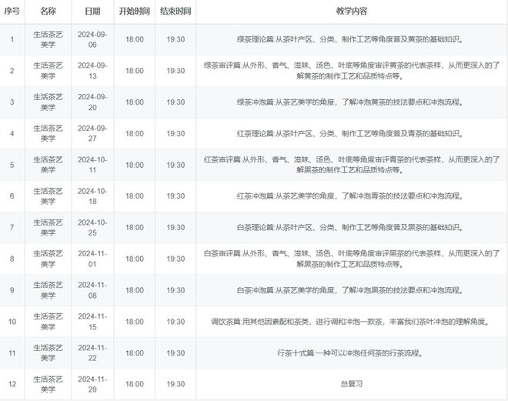Select the 日期 column header
This screenshot has width=508, height=401.
(92, 12)
